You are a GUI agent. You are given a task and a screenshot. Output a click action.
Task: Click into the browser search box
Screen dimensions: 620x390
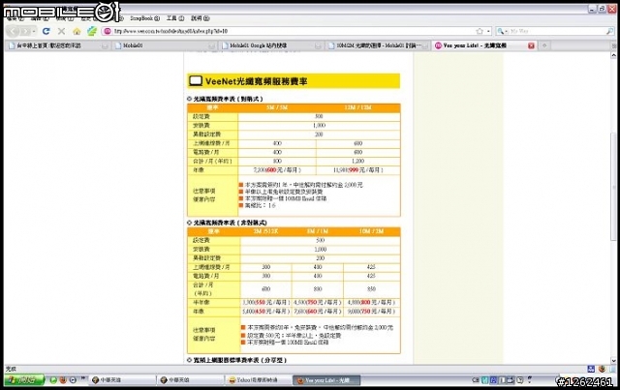[x=557, y=31]
